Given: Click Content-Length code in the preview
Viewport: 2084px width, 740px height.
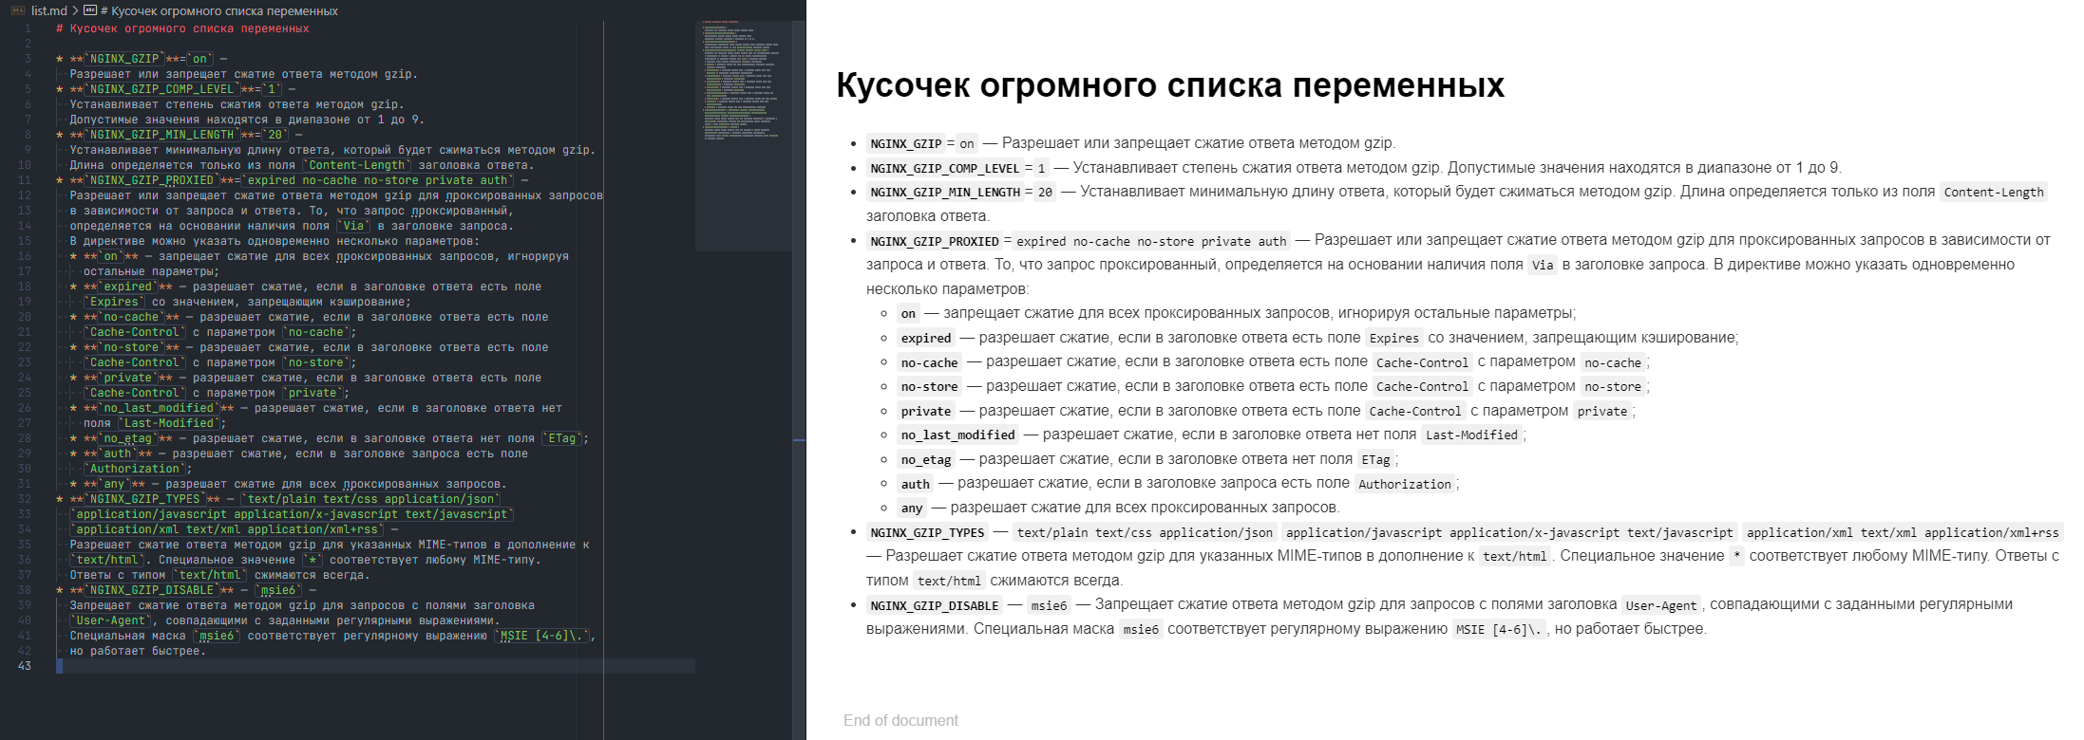Looking at the screenshot, I should click(x=1994, y=192).
